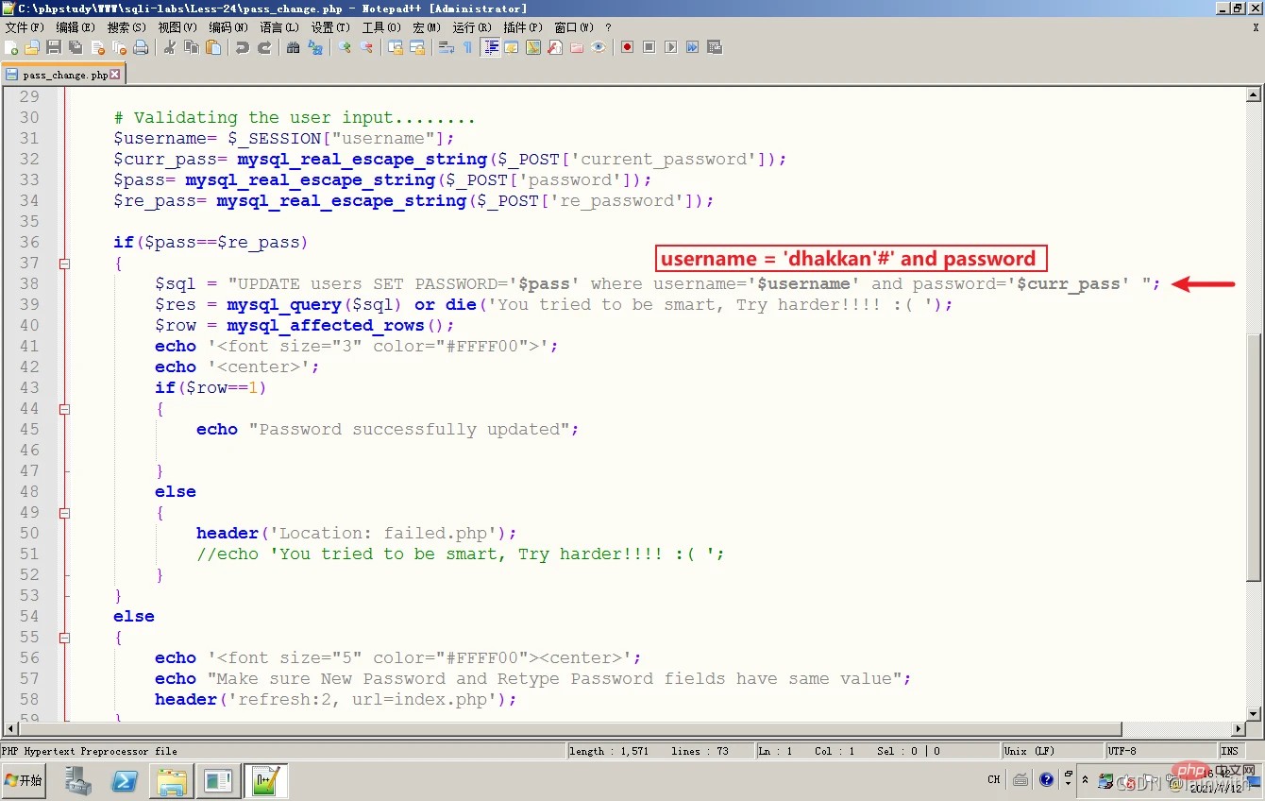Click the Save file toolbar icon
The width and height of the screenshot is (1265, 801).
coord(54,47)
